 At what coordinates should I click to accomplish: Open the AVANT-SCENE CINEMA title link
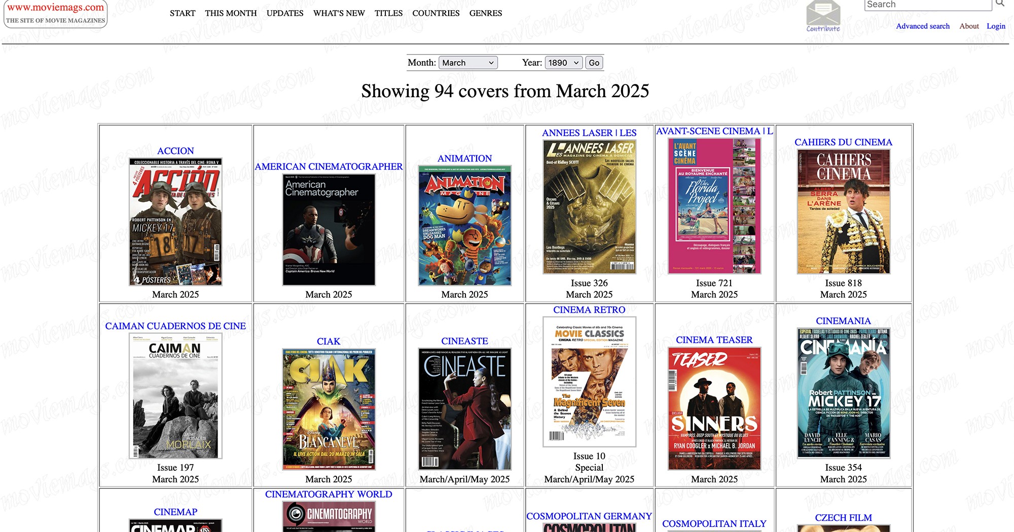pos(714,131)
